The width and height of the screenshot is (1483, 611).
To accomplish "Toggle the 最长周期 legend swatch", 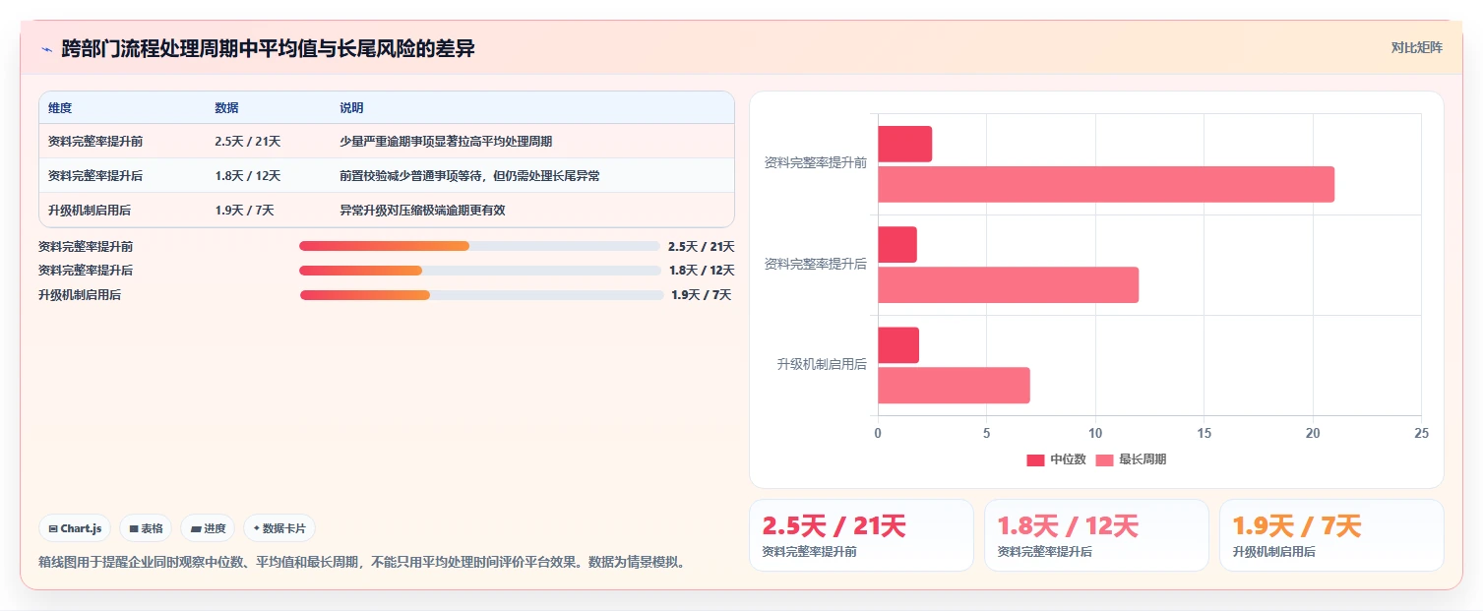I will [x=1104, y=459].
